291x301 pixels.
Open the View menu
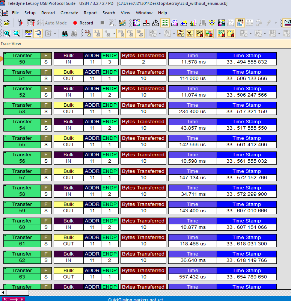pos(125,13)
